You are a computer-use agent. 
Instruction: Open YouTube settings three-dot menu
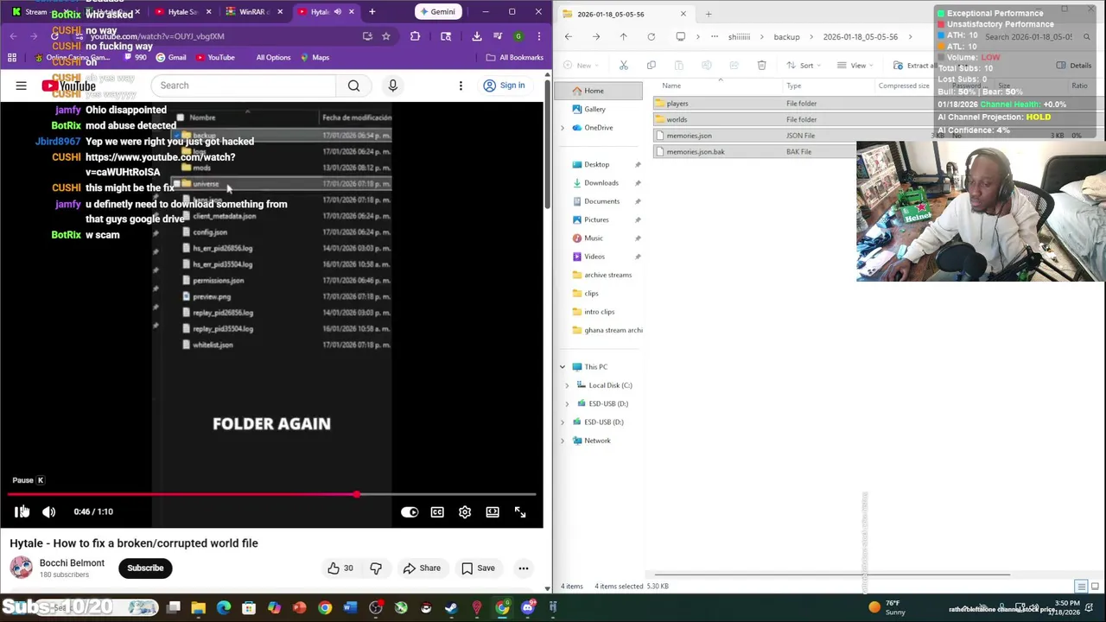[x=461, y=86]
